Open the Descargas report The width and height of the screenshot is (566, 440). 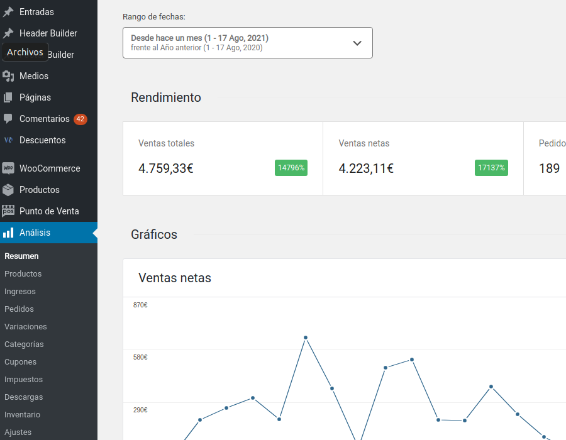click(23, 397)
